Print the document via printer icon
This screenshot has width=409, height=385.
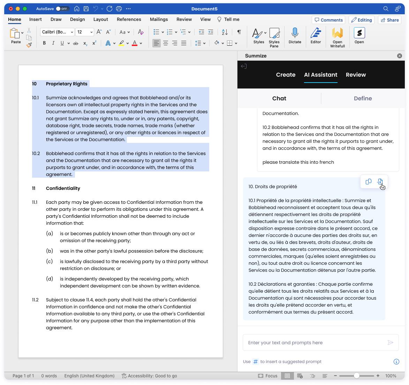119,9
